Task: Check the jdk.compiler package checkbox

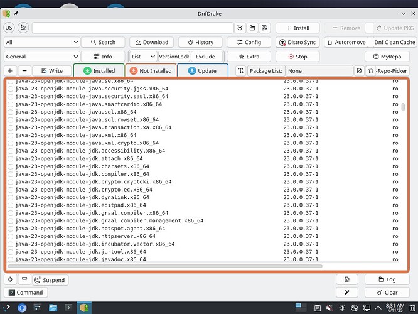Action: 11,174
